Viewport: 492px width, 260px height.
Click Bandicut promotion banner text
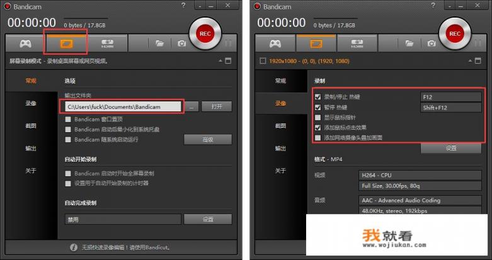pos(126,247)
